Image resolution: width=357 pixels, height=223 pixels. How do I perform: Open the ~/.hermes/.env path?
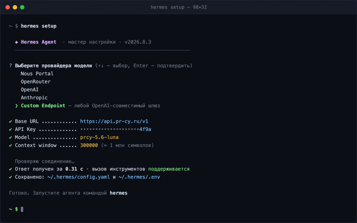(x=139, y=177)
